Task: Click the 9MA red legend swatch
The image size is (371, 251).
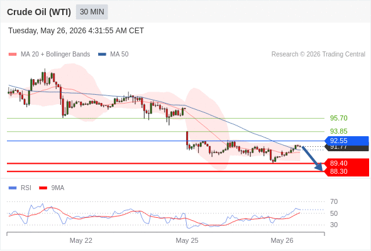Action: click(x=43, y=188)
